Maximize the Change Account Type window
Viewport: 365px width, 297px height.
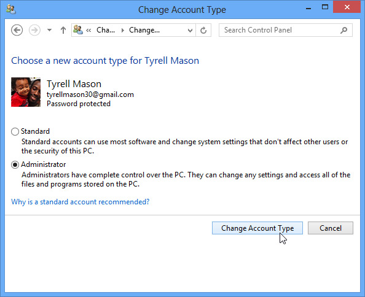pos(325,7)
